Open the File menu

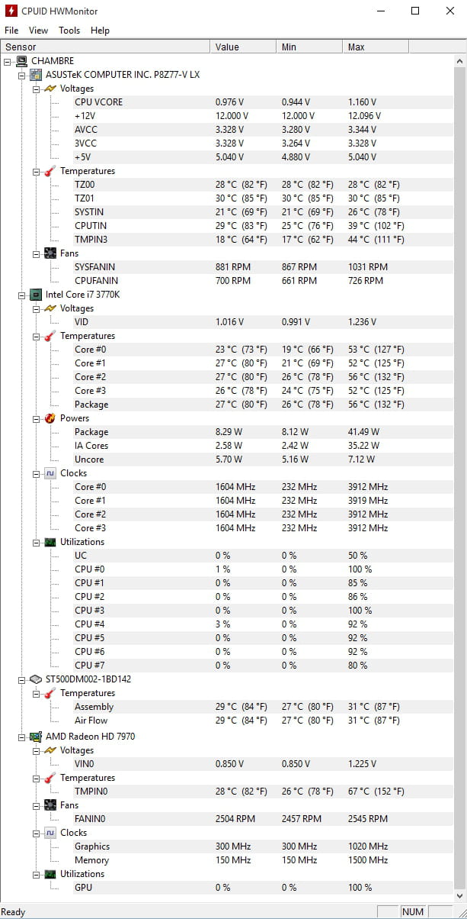(11, 31)
